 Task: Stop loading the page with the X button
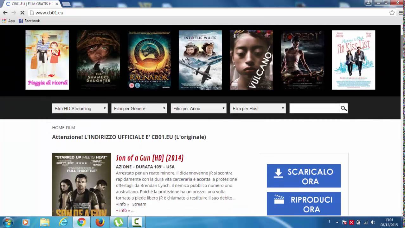pos(22,13)
